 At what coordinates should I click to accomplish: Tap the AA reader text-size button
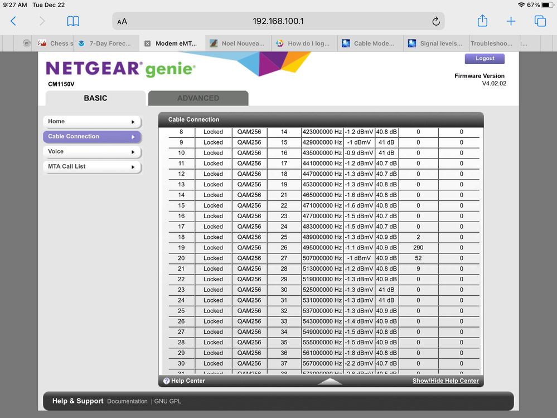(x=122, y=21)
